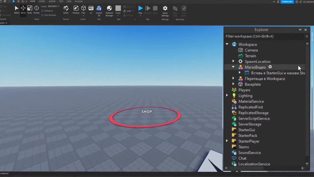Click the Color swatch in ribbon
The height and width of the screenshot is (177, 314).
(x=118, y=8)
